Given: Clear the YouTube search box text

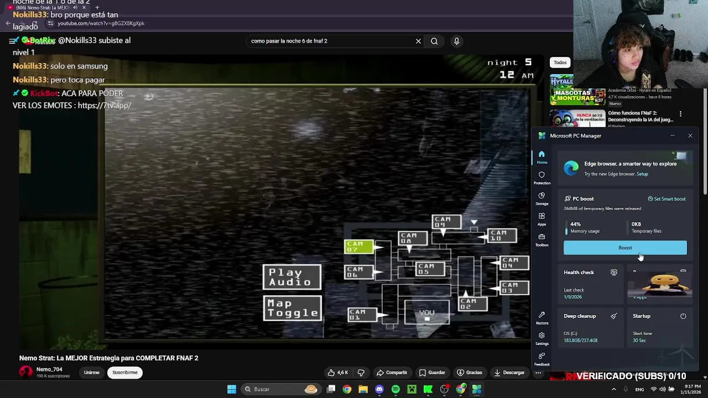Looking at the screenshot, I should (418, 41).
